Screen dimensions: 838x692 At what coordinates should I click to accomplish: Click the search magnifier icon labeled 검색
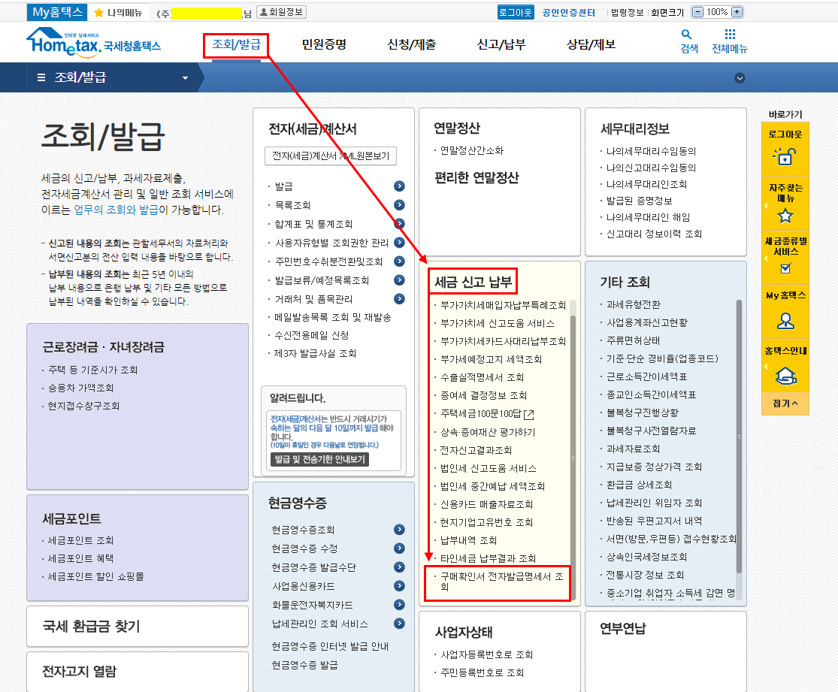tap(687, 35)
